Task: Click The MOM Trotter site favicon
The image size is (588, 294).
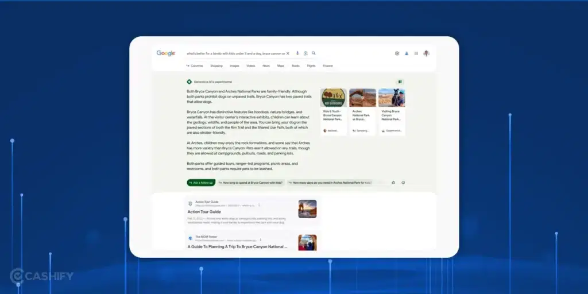Action: tap(191, 238)
